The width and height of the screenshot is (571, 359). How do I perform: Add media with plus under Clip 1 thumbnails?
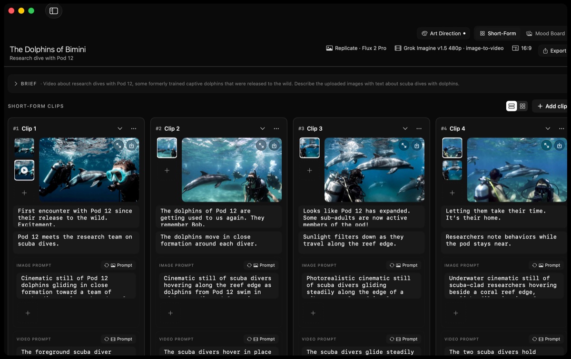tap(24, 193)
